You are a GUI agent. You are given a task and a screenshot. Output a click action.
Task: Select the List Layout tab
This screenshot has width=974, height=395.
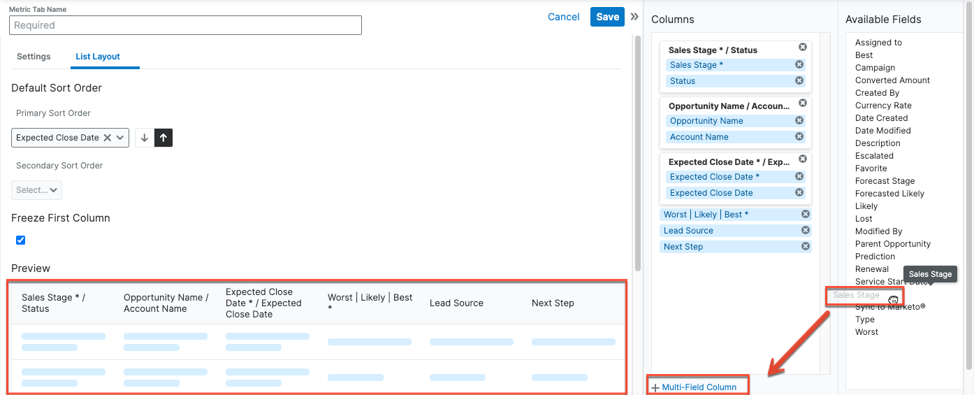[x=98, y=57]
